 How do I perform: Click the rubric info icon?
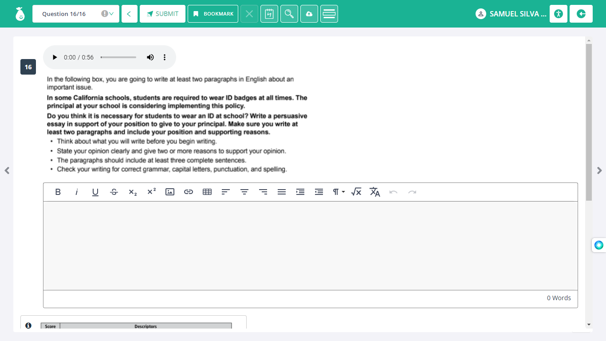(28, 325)
